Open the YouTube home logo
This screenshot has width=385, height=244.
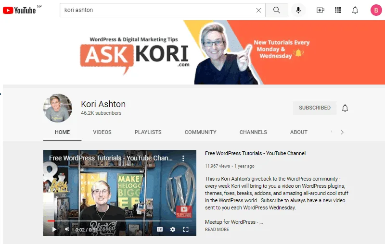coord(19,10)
